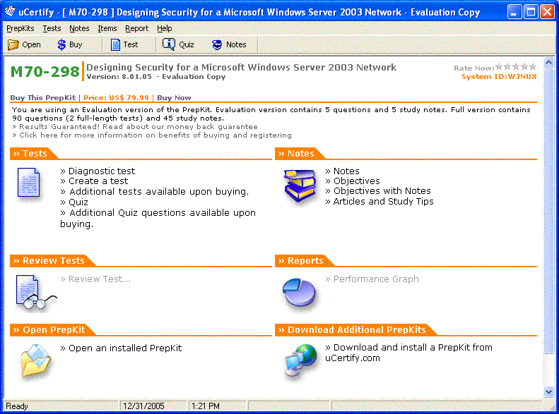Click the Open folder icon in toolbar
Viewport: 559px width, 414px height.
pyautogui.click(x=13, y=45)
